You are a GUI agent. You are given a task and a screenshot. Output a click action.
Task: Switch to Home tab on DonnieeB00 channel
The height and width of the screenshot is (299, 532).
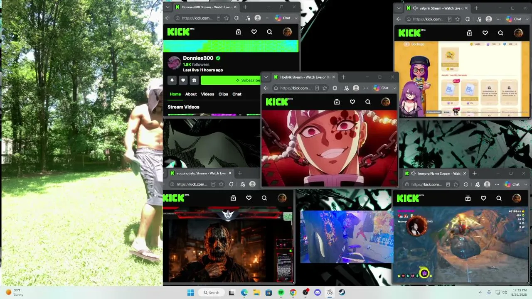[175, 94]
